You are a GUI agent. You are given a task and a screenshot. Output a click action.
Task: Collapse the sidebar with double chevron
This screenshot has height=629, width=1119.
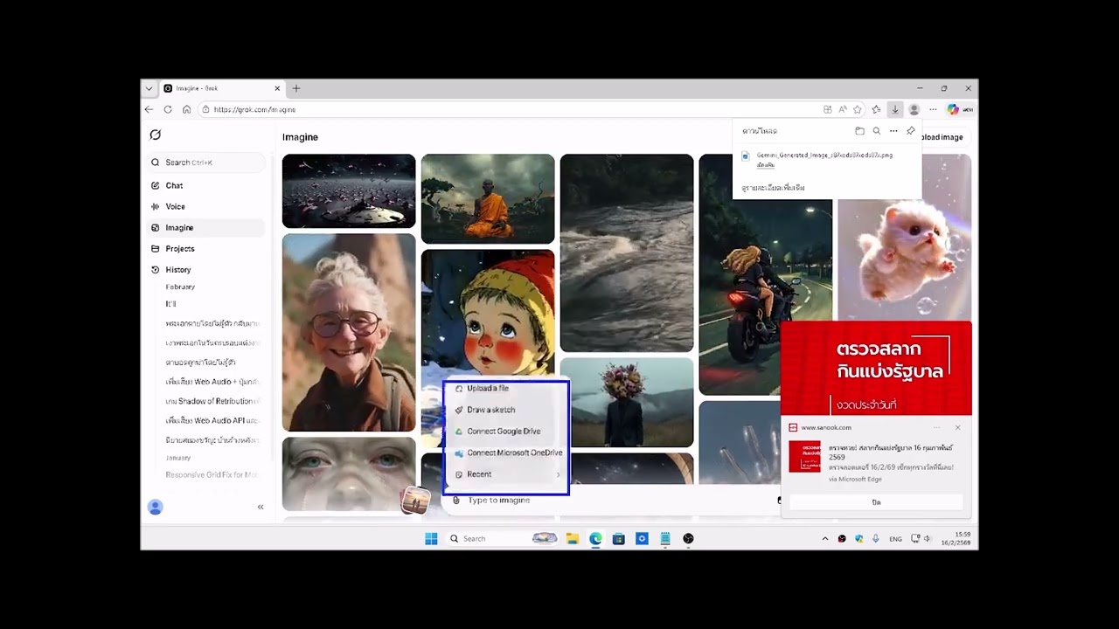point(261,507)
